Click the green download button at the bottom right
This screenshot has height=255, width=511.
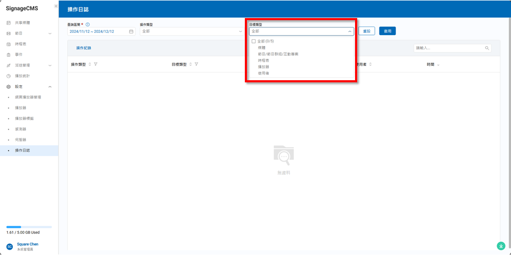(x=500, y=245)
